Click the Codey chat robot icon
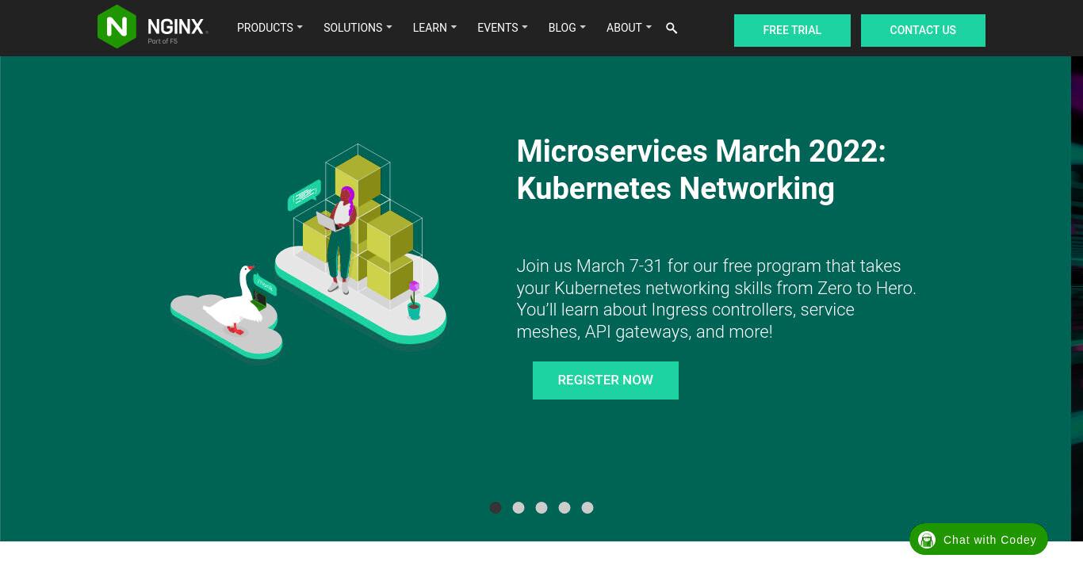 [x=927, y=540]
